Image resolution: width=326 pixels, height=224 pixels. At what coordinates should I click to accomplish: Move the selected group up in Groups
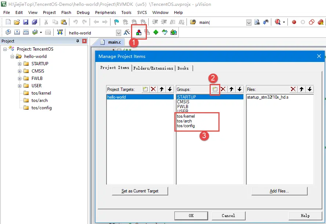click(x=231, y=89)
